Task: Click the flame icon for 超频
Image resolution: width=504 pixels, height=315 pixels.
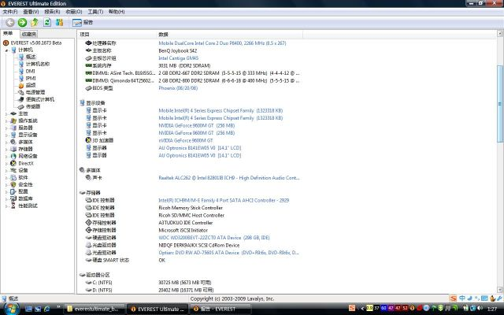Action: (x=21, y=85)
